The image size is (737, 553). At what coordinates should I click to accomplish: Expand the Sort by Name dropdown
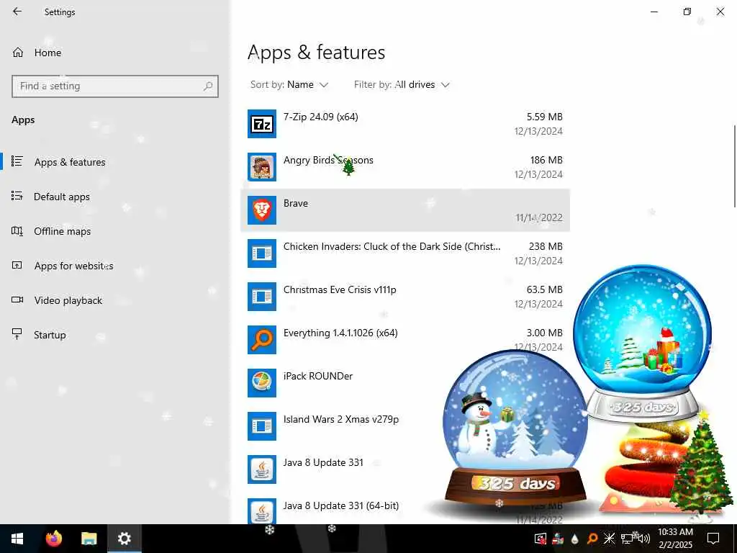pos(289,85)
